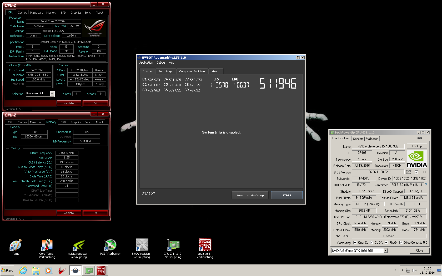Open Core Temp desktop shortcut
442x276 pixels.
47,249
